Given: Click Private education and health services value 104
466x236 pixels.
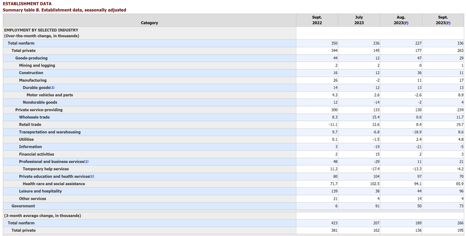Looking at the screenshot, I should [x=376, y=176].
